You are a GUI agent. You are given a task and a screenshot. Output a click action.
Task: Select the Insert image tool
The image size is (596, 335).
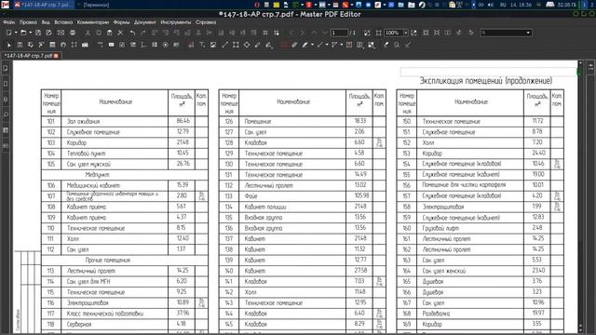(x=213, y=45)
